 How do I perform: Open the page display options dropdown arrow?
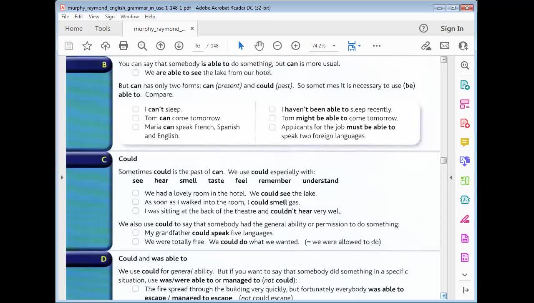click(359, 46)
